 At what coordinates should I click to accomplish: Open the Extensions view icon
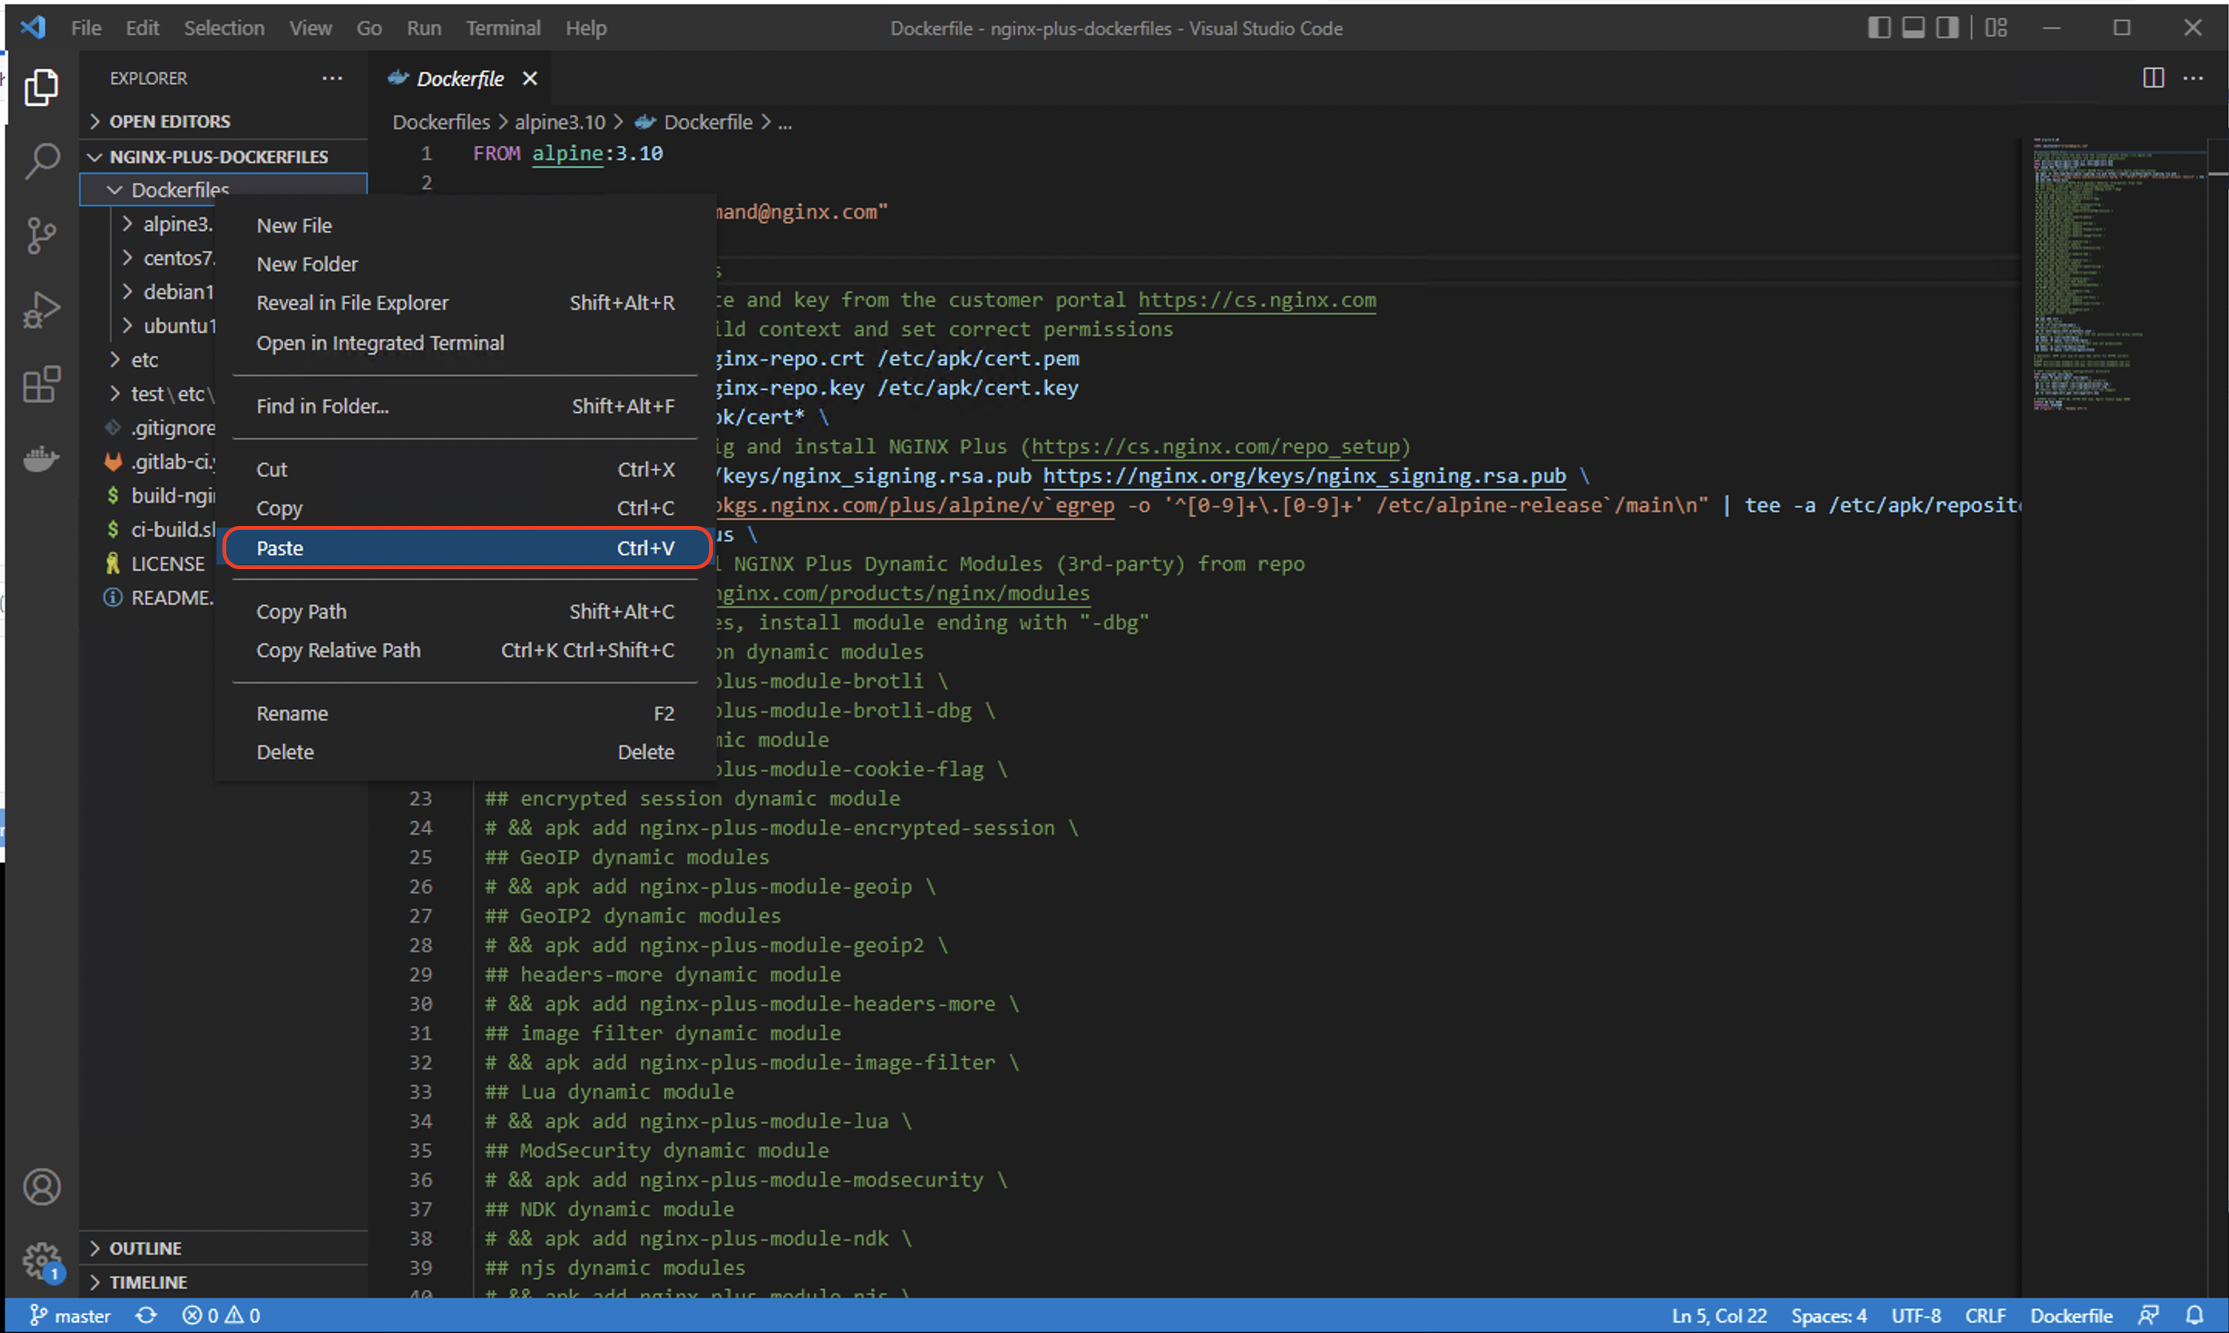click(41, 385)
